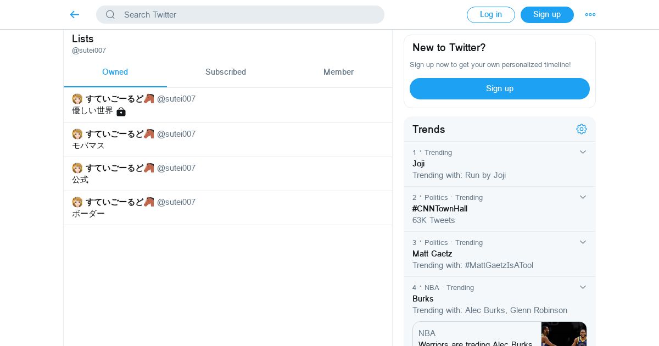Expand options for Joji trend

point(583,152)
